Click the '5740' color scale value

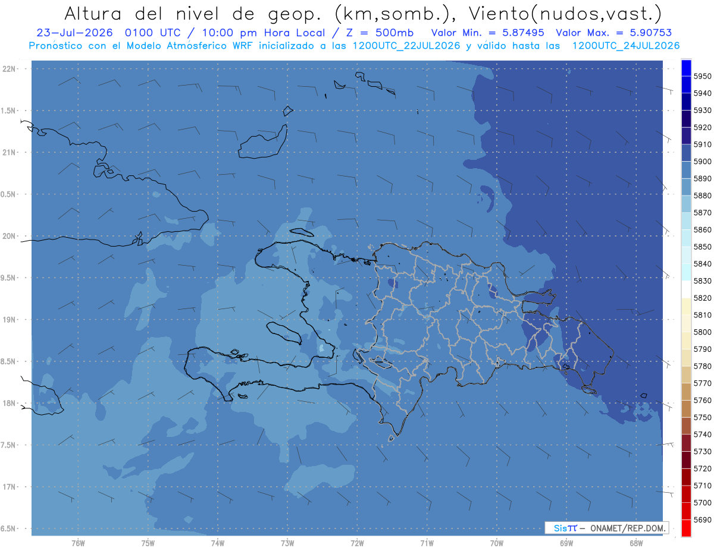click(x=703, y=434)
